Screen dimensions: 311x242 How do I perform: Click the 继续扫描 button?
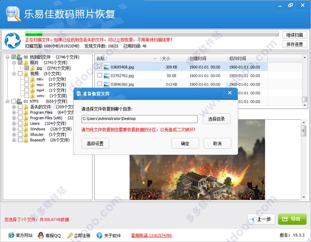pyautogui.click(x=294, y=35)
